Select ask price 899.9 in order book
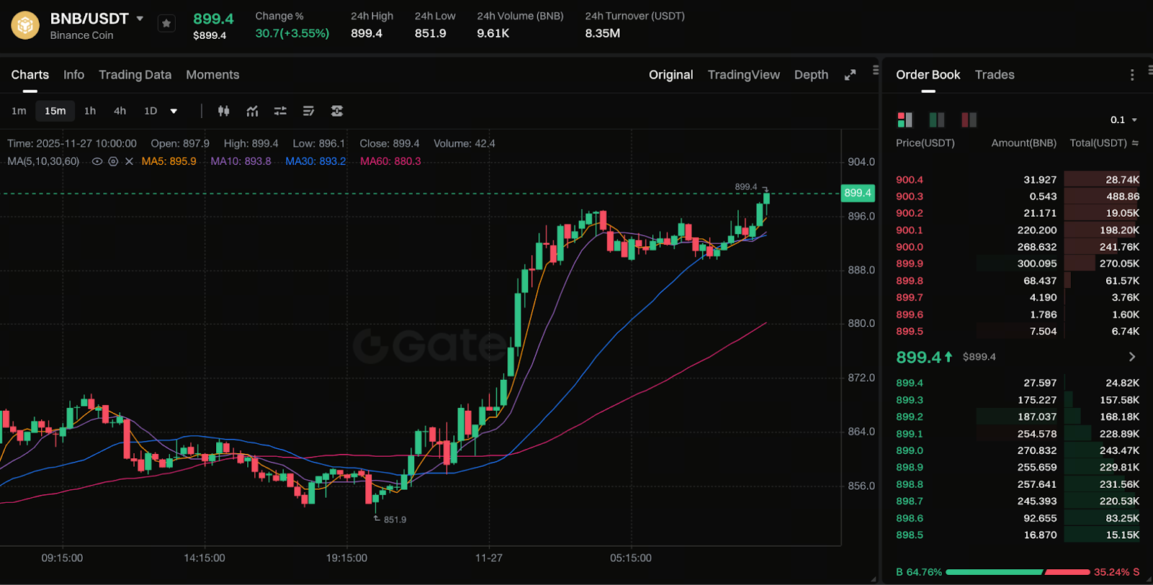1153x585 pixels. [909, 264]
